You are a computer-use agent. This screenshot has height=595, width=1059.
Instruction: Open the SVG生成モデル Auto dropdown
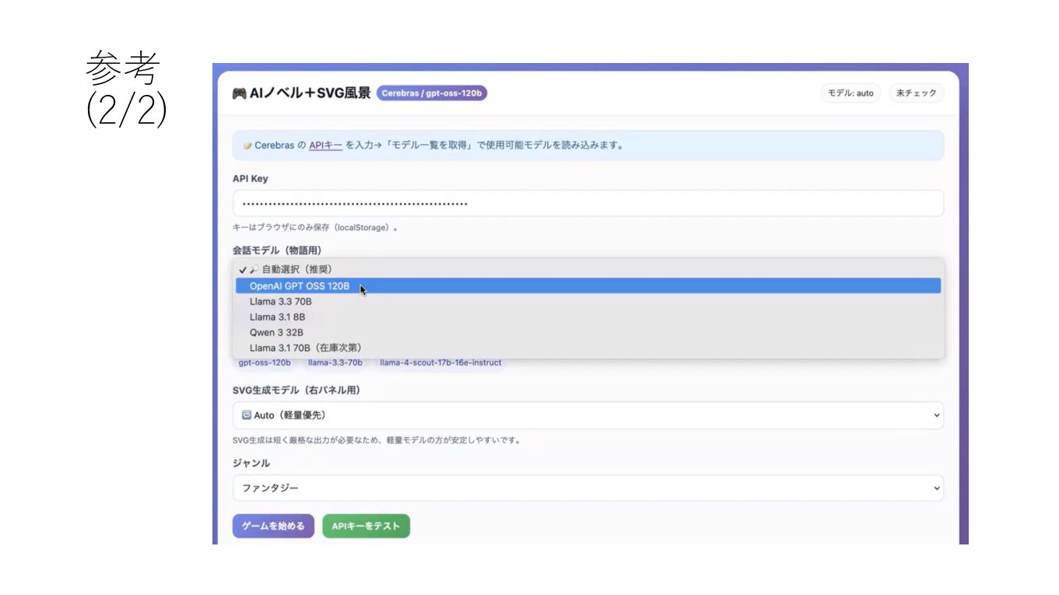(588, 415)
